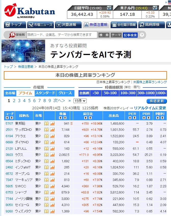Click the 株価更新 button
This screenshot has width=171, height=216.
click(x=157, y=101)
